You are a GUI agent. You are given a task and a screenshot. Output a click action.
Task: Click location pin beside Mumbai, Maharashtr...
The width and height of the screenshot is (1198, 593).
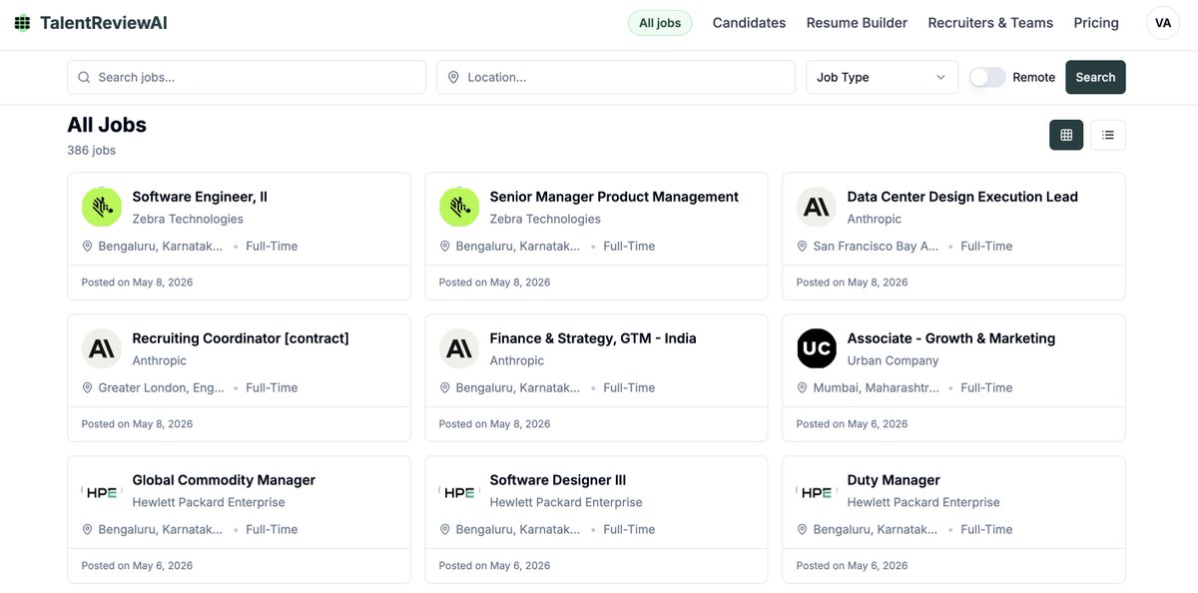[802, 387]
